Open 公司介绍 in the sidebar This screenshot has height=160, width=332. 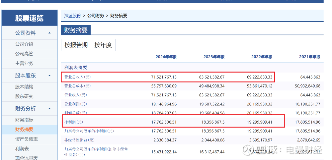24,44
